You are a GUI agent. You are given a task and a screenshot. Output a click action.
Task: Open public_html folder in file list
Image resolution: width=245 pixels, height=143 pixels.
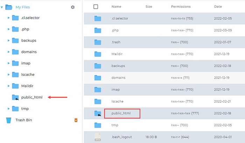coord(121,113)
